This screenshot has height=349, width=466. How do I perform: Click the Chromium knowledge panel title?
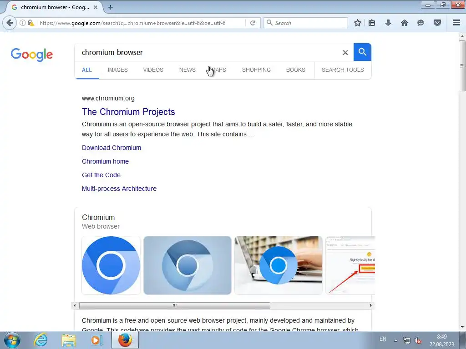pos(98,218)
